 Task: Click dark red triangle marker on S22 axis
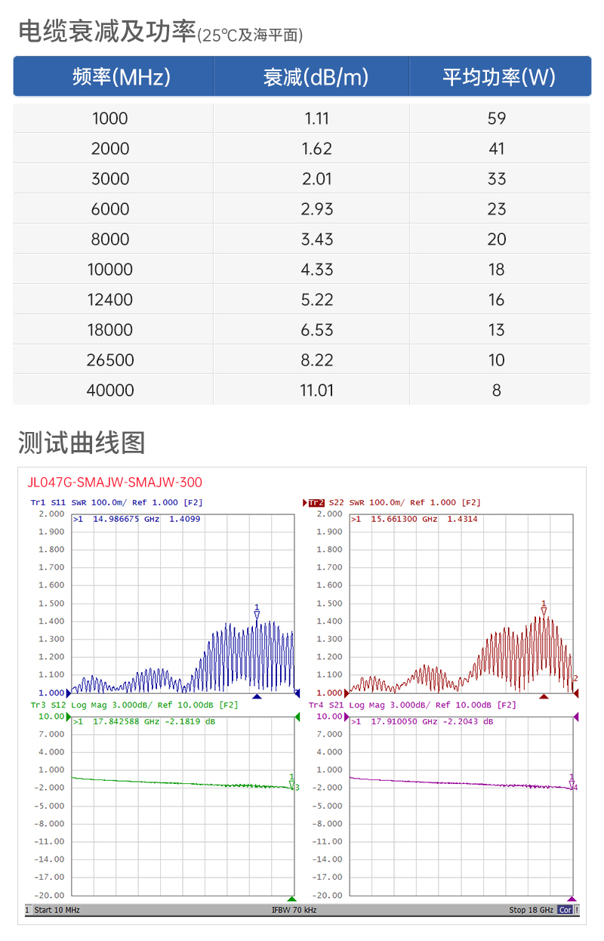[544, 696]
